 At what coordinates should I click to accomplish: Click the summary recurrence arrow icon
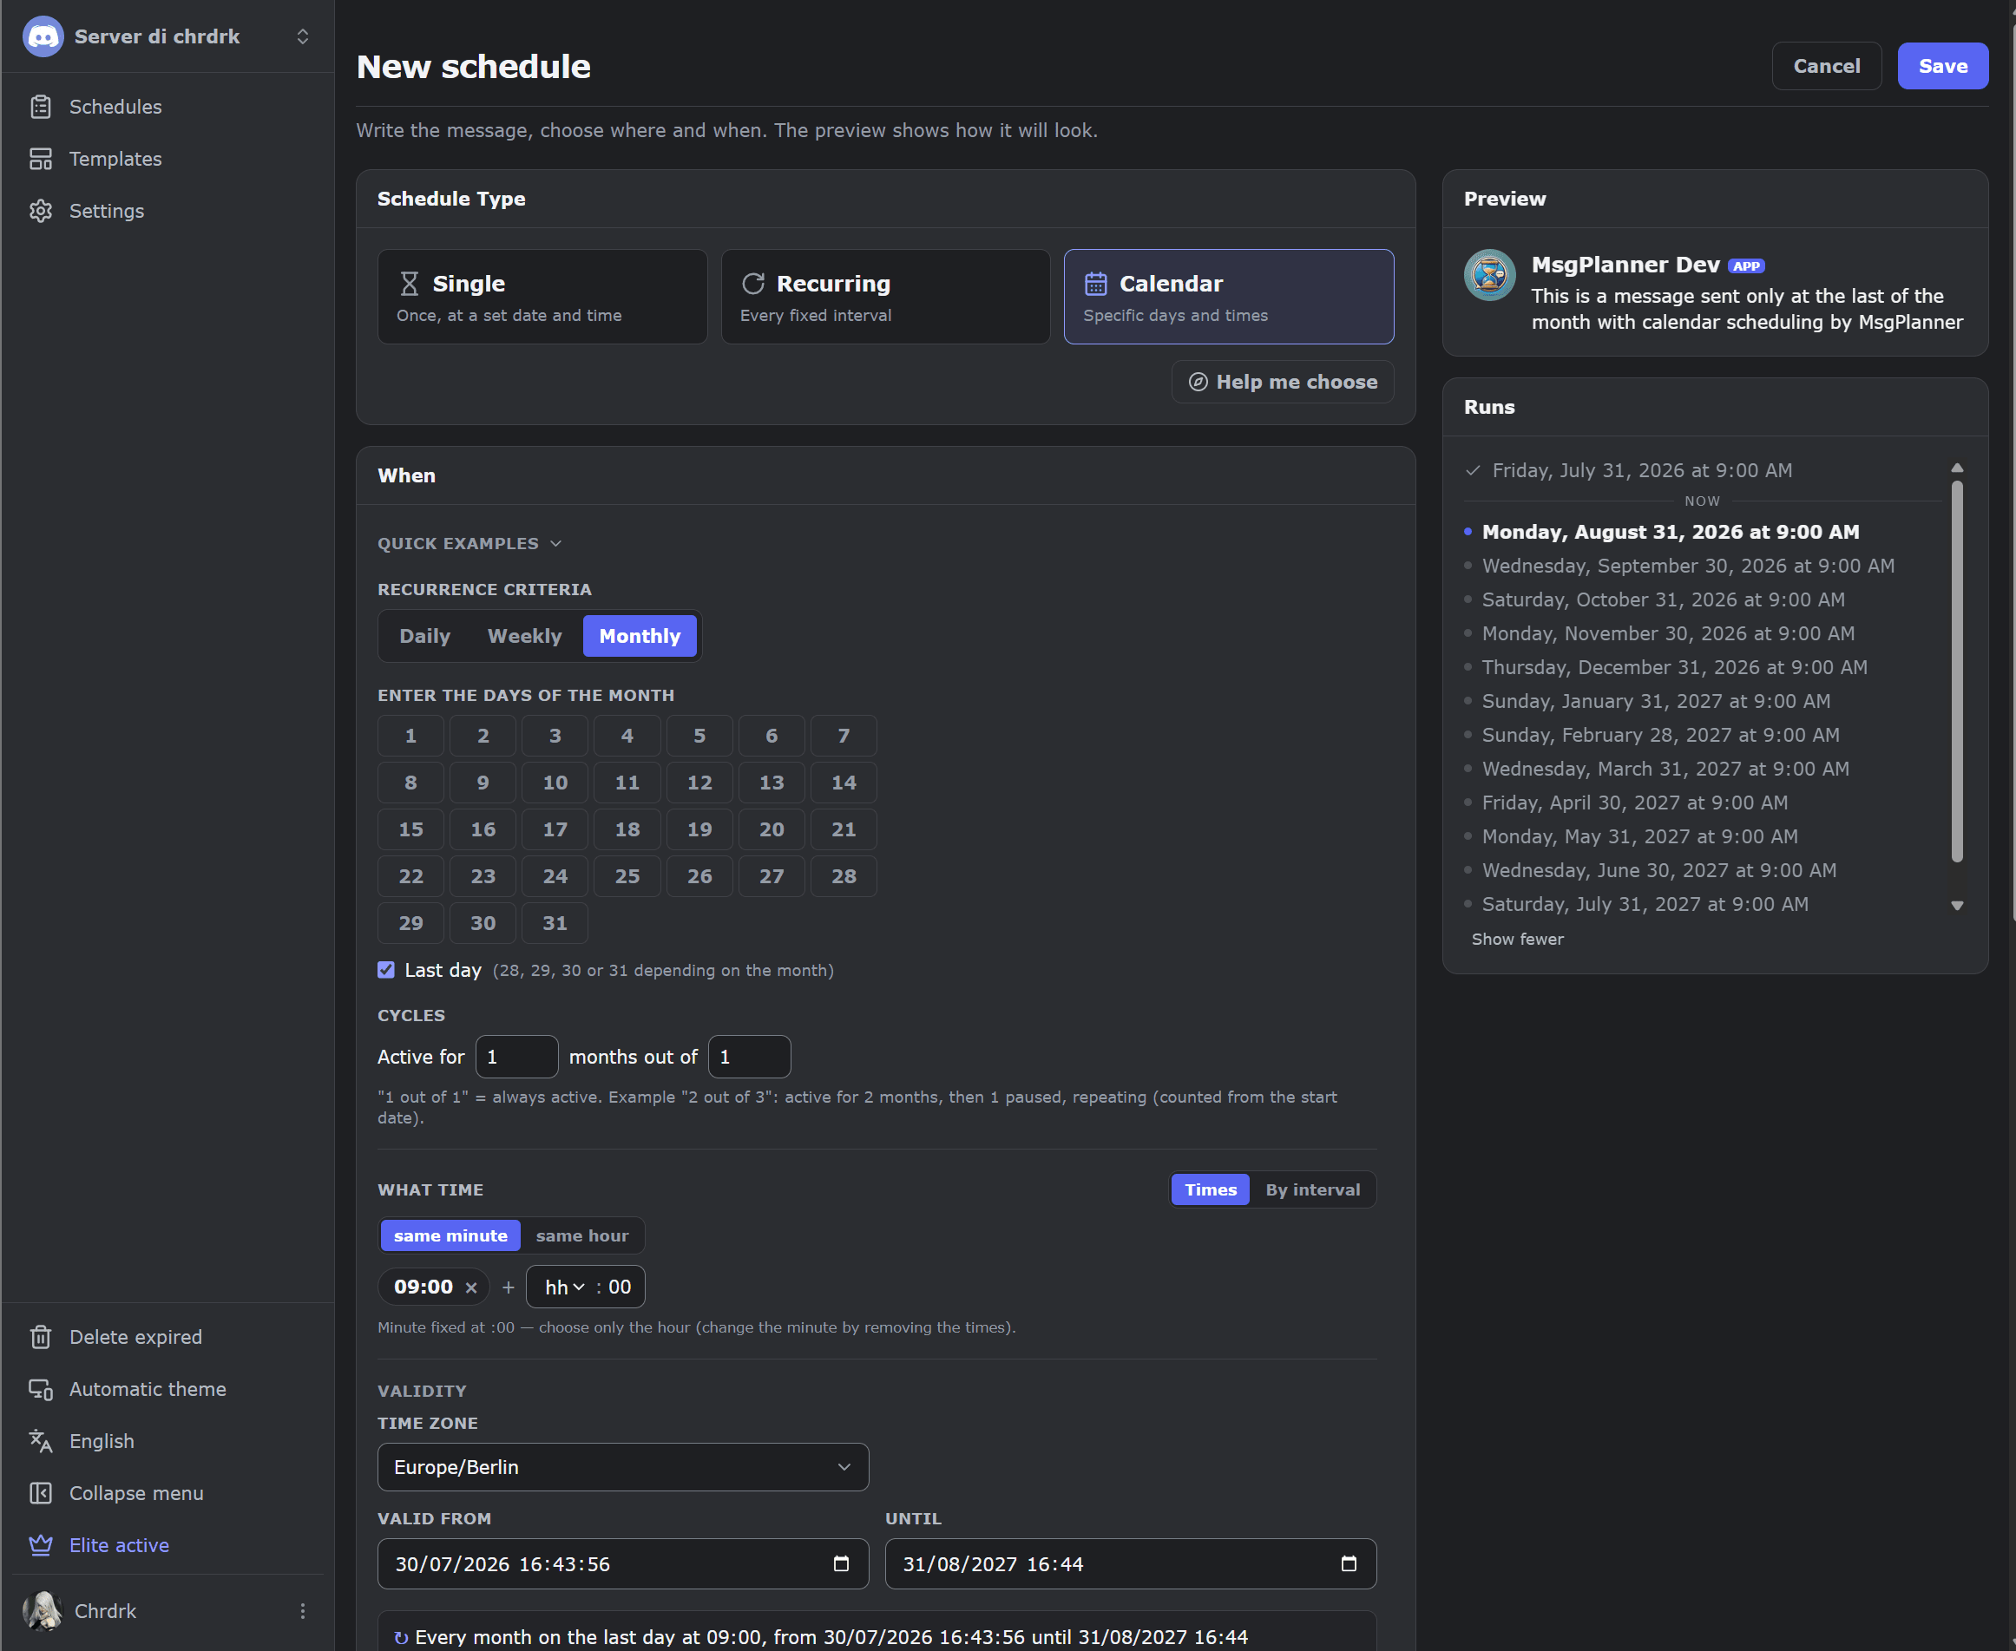402,1638
